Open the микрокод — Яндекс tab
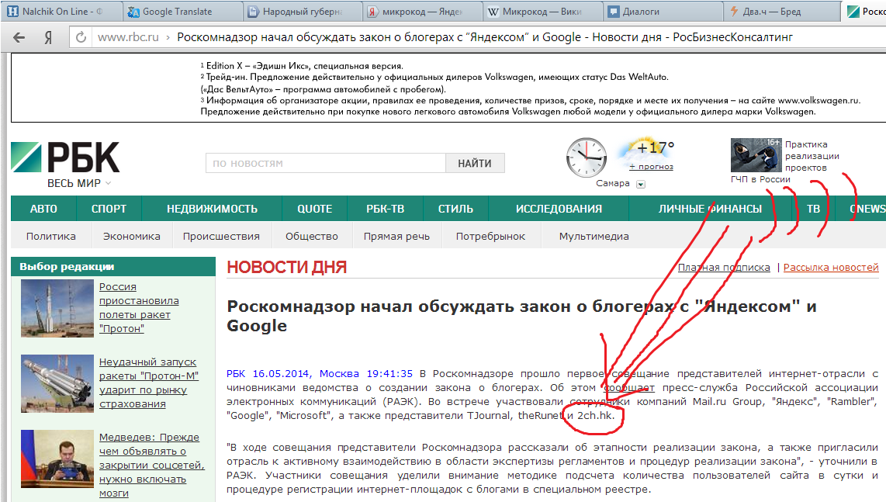The image size is (886, 502). point(423,12)
